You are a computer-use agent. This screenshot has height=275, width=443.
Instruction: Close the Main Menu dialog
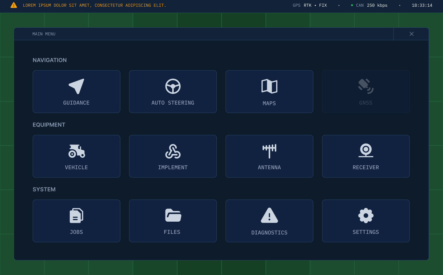[x=411, y=34]
